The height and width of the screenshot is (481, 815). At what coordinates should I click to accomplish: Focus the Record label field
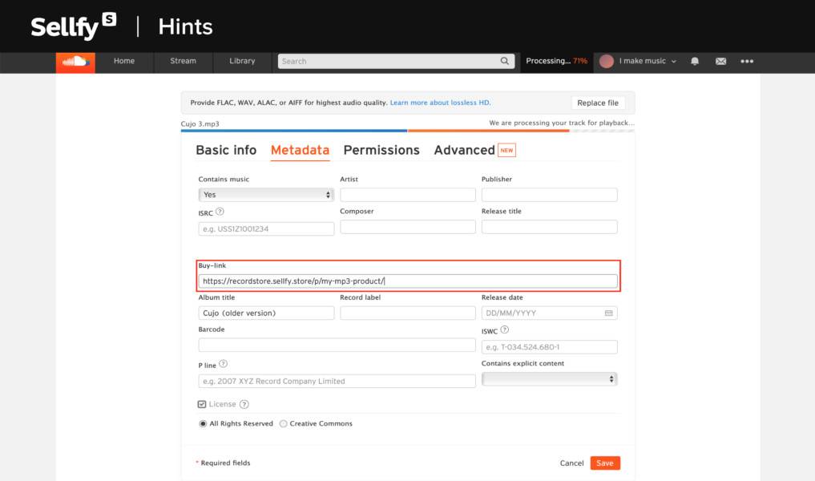[407, 313]
